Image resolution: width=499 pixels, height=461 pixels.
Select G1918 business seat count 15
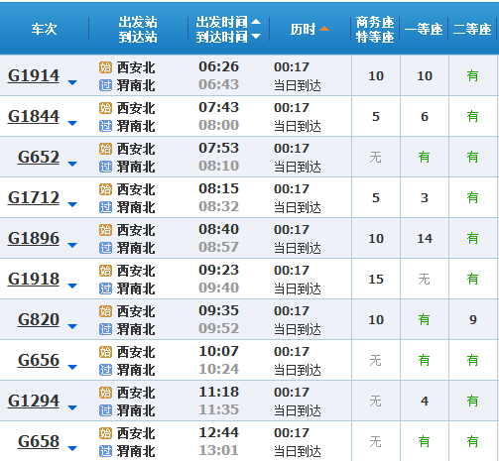pos(376,280)
